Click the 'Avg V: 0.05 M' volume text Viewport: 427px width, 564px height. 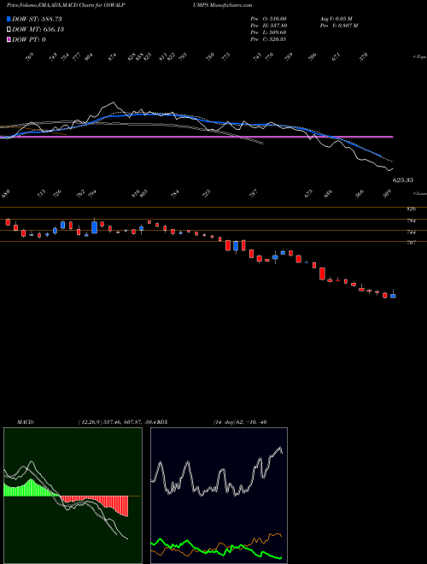[336, 19]
